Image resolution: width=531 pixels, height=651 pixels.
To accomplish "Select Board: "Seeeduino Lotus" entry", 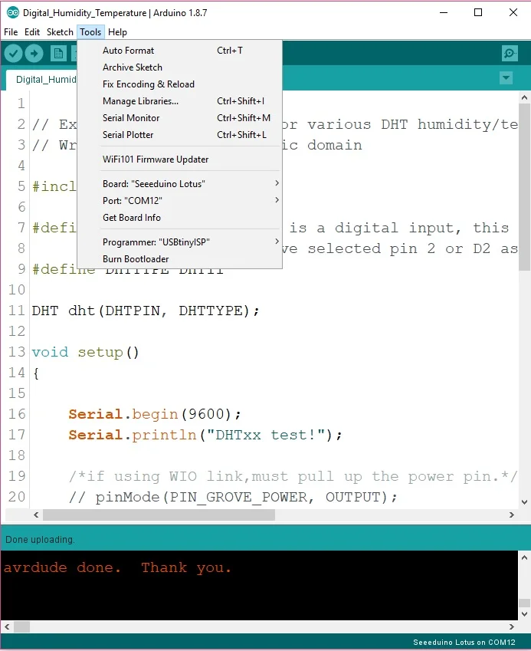I will [179, 184].
